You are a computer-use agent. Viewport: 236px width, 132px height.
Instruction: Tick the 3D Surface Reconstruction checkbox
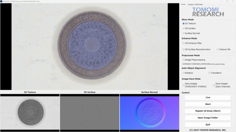coord(184,50)
